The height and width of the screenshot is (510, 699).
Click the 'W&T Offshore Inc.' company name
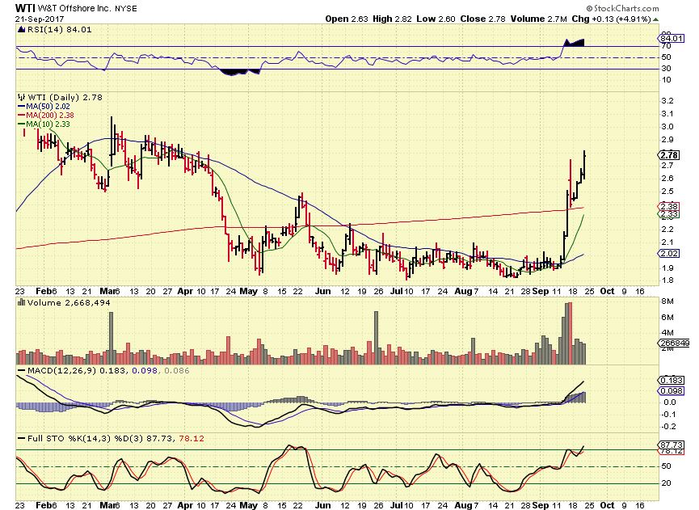(74, 8)
